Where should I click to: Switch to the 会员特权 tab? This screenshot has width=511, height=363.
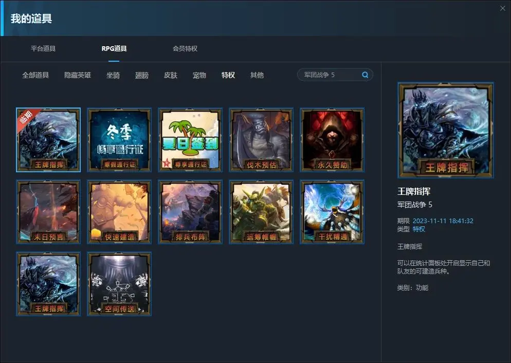185,48
